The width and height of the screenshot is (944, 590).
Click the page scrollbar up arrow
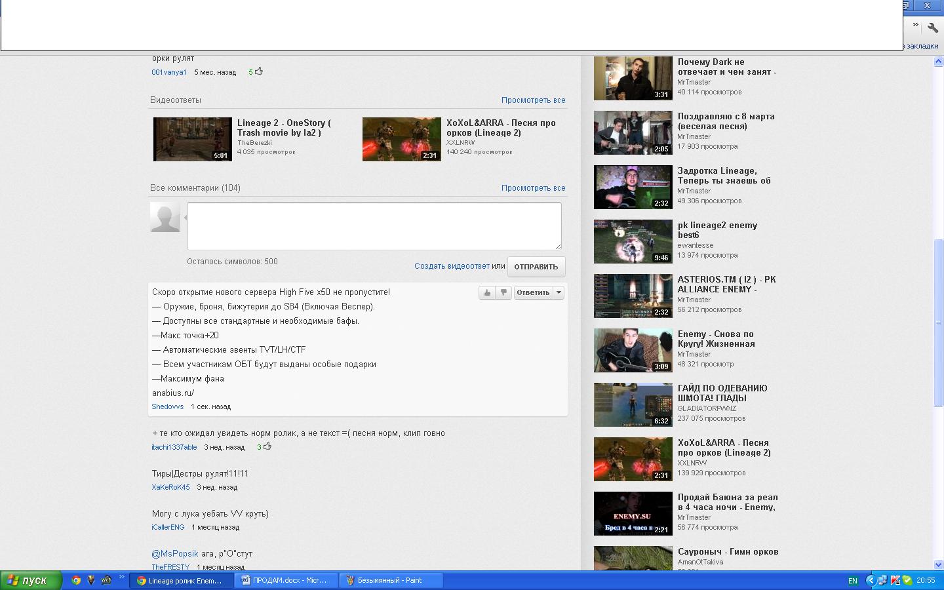pyautogui.click(x=938, y=62)
